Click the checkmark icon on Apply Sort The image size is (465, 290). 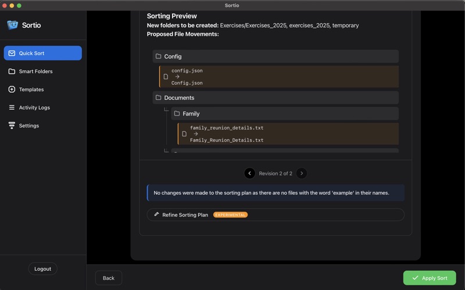click(x=415, y=278)
